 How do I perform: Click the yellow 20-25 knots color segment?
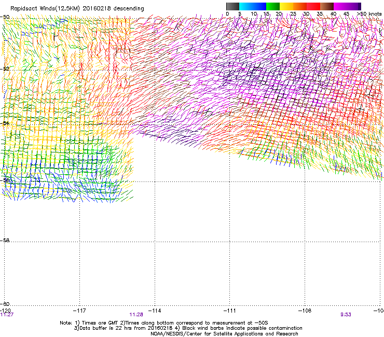tap(286, 6)
